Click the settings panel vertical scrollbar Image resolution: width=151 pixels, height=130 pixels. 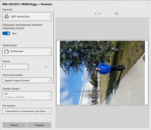tap(53, 48)
